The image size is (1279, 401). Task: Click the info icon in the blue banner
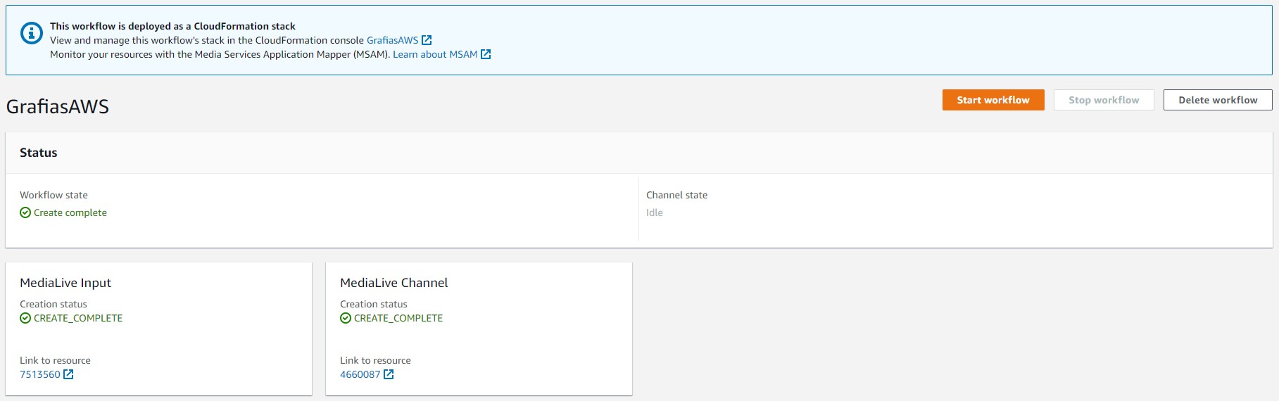32,33
